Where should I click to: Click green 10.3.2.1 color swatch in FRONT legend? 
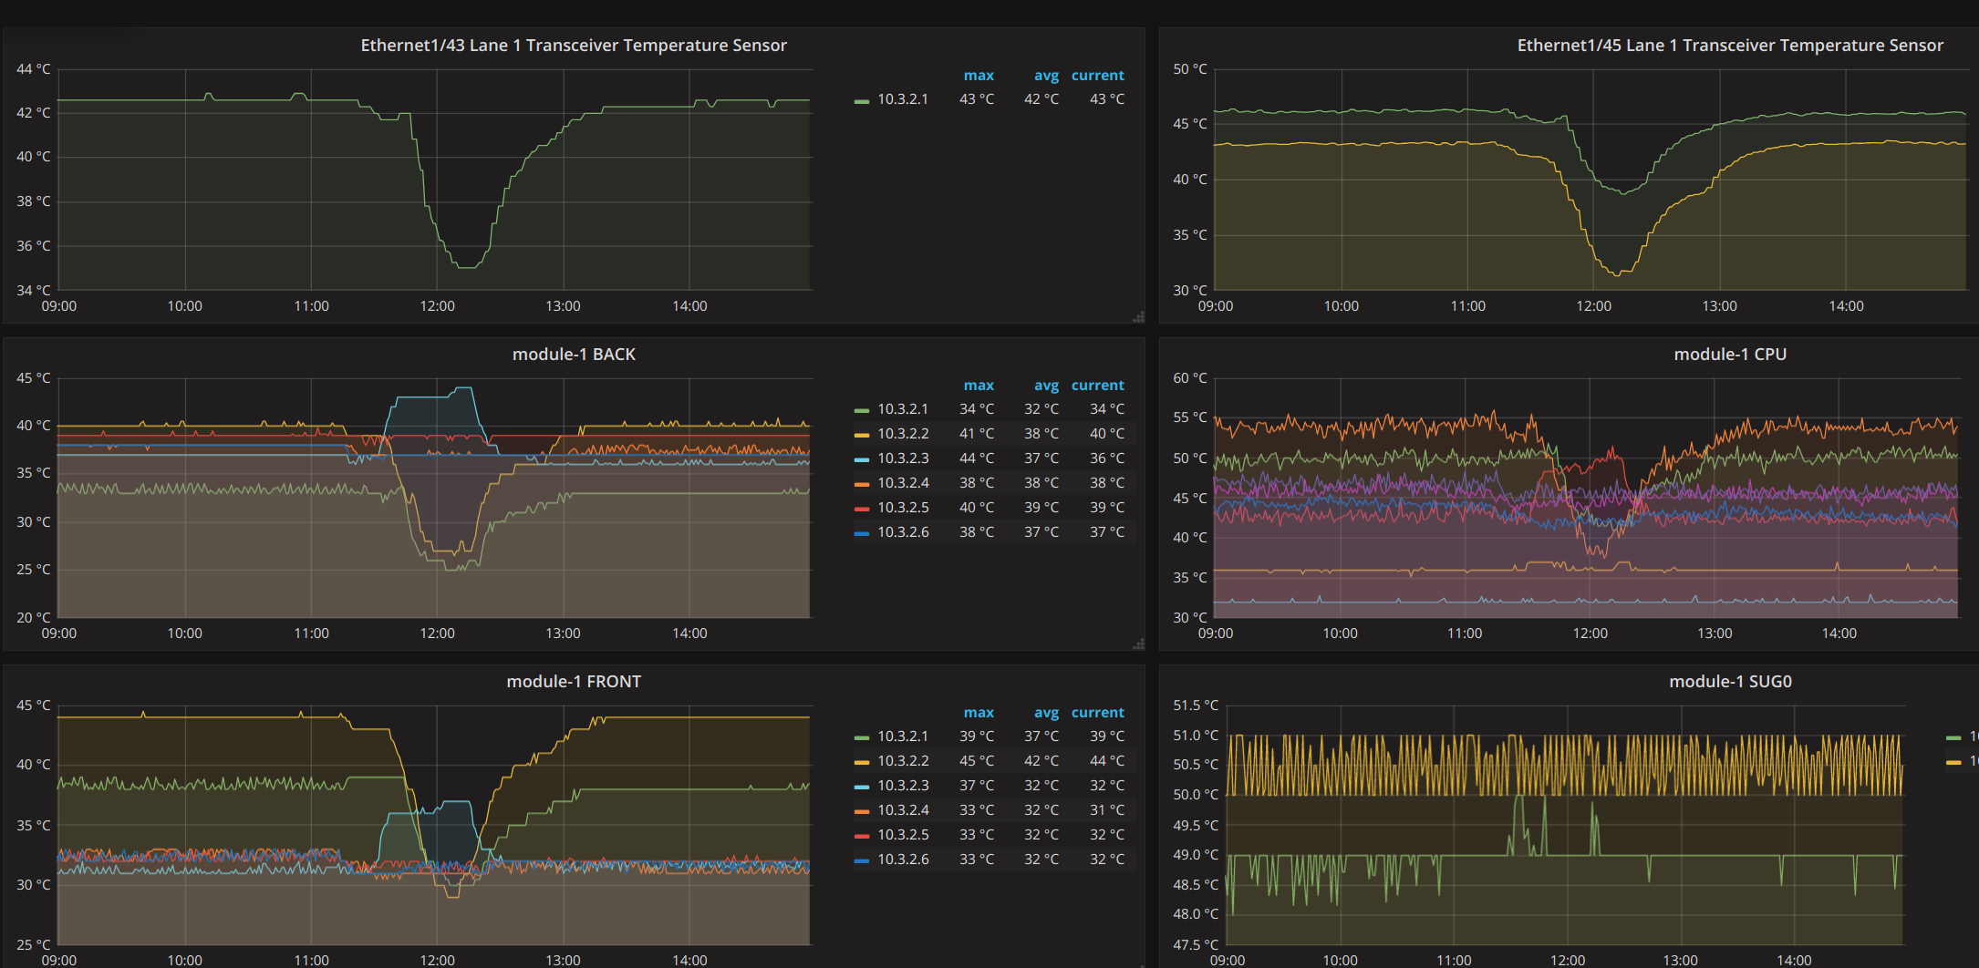tap(862, 738)
